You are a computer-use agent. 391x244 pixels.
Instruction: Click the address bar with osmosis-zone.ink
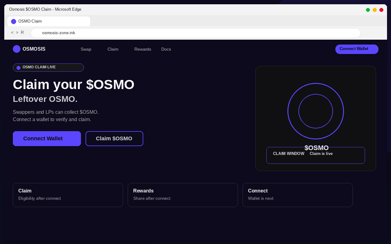[x=195, y=33]
